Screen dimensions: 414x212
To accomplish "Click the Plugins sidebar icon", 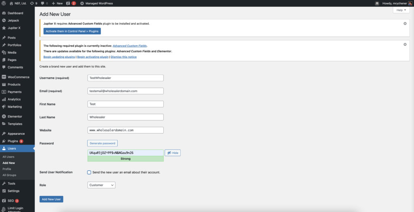I will point(4,141).
